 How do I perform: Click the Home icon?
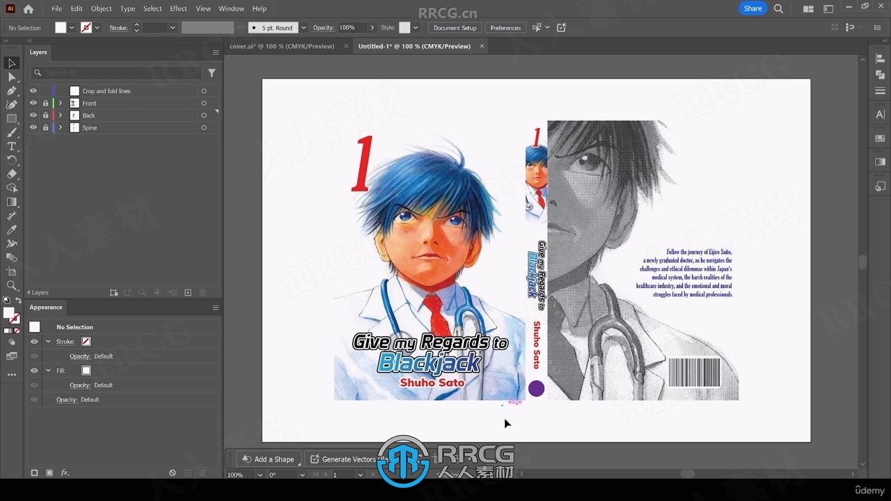coord(29,9)
